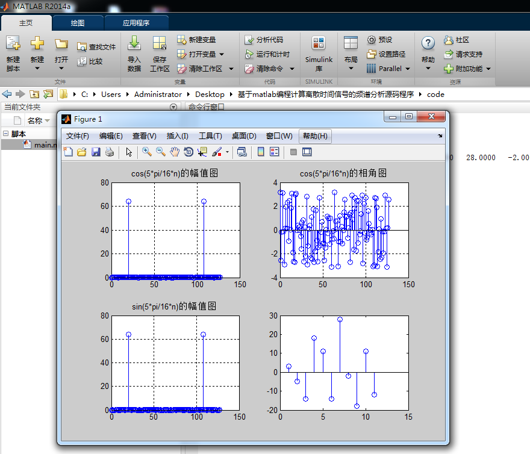Expand the Clear Workspace (清除工作区) dropdown
The image size is (530, 454).
[231, 69]
